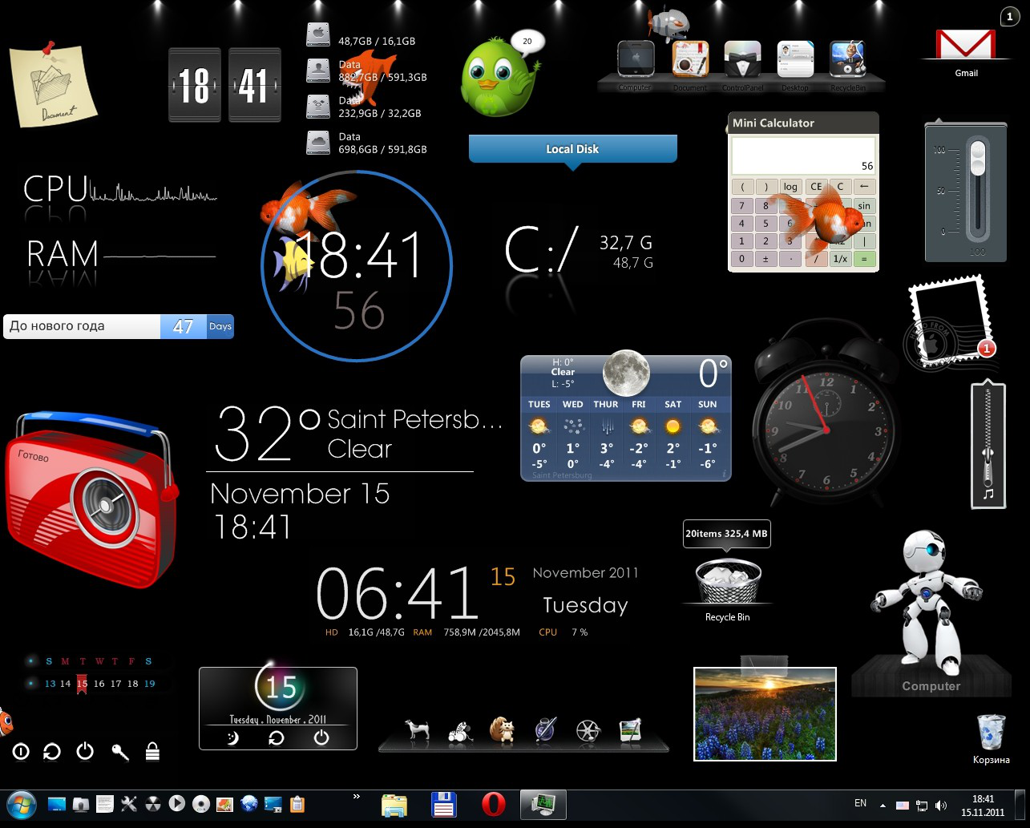Launch ControlPanel from the top dock

point(742,58)
